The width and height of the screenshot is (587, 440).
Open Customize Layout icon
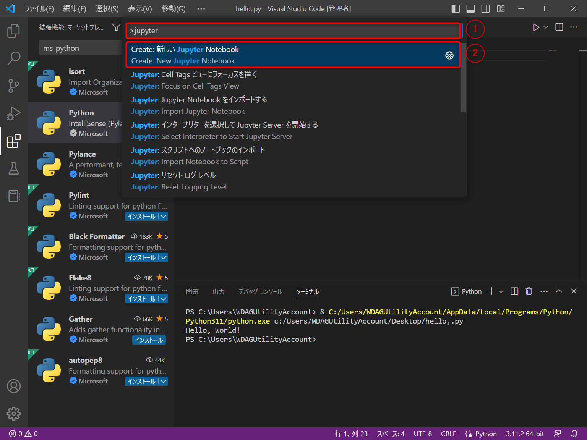501,9
